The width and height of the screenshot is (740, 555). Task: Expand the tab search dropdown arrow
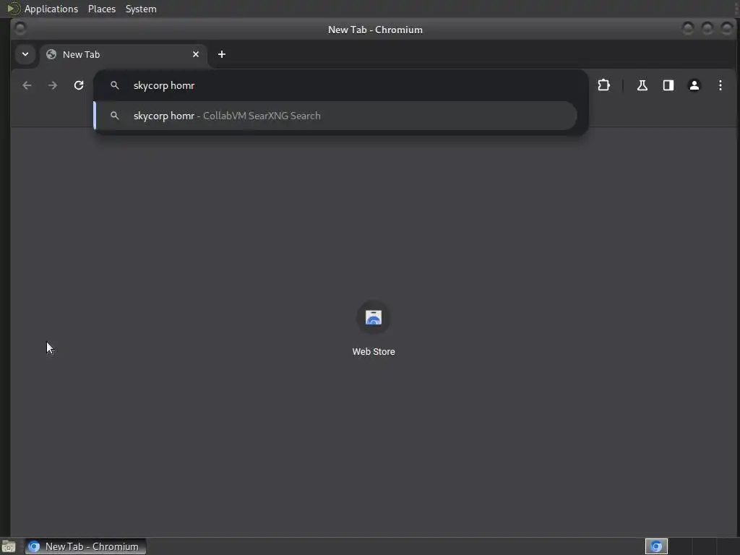point(25,54)
